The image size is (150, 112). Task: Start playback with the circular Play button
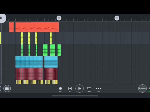coord(79,88)
